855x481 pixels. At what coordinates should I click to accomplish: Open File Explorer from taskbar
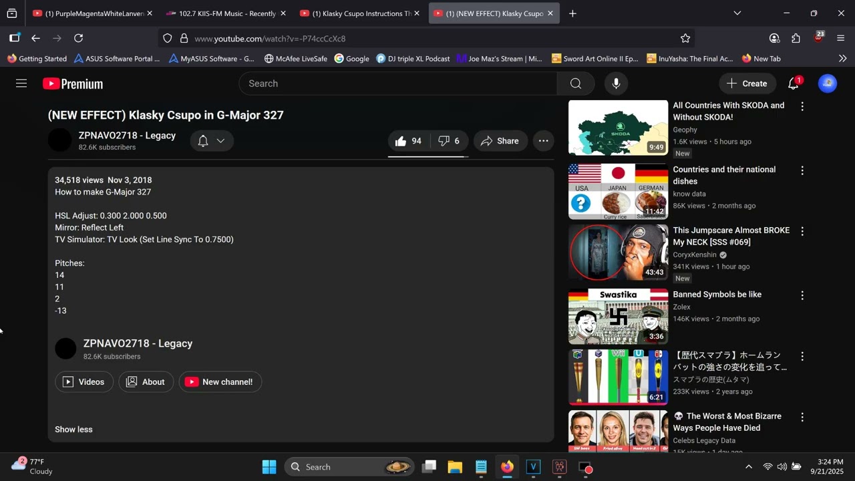(455, 467)
